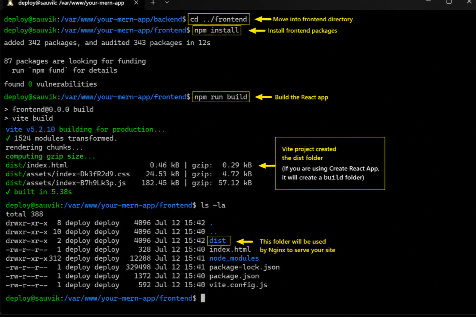This screenshot has width=476, height=317.
Task: Click 'package-lock.json' in listing
Action: pos(244,267)
